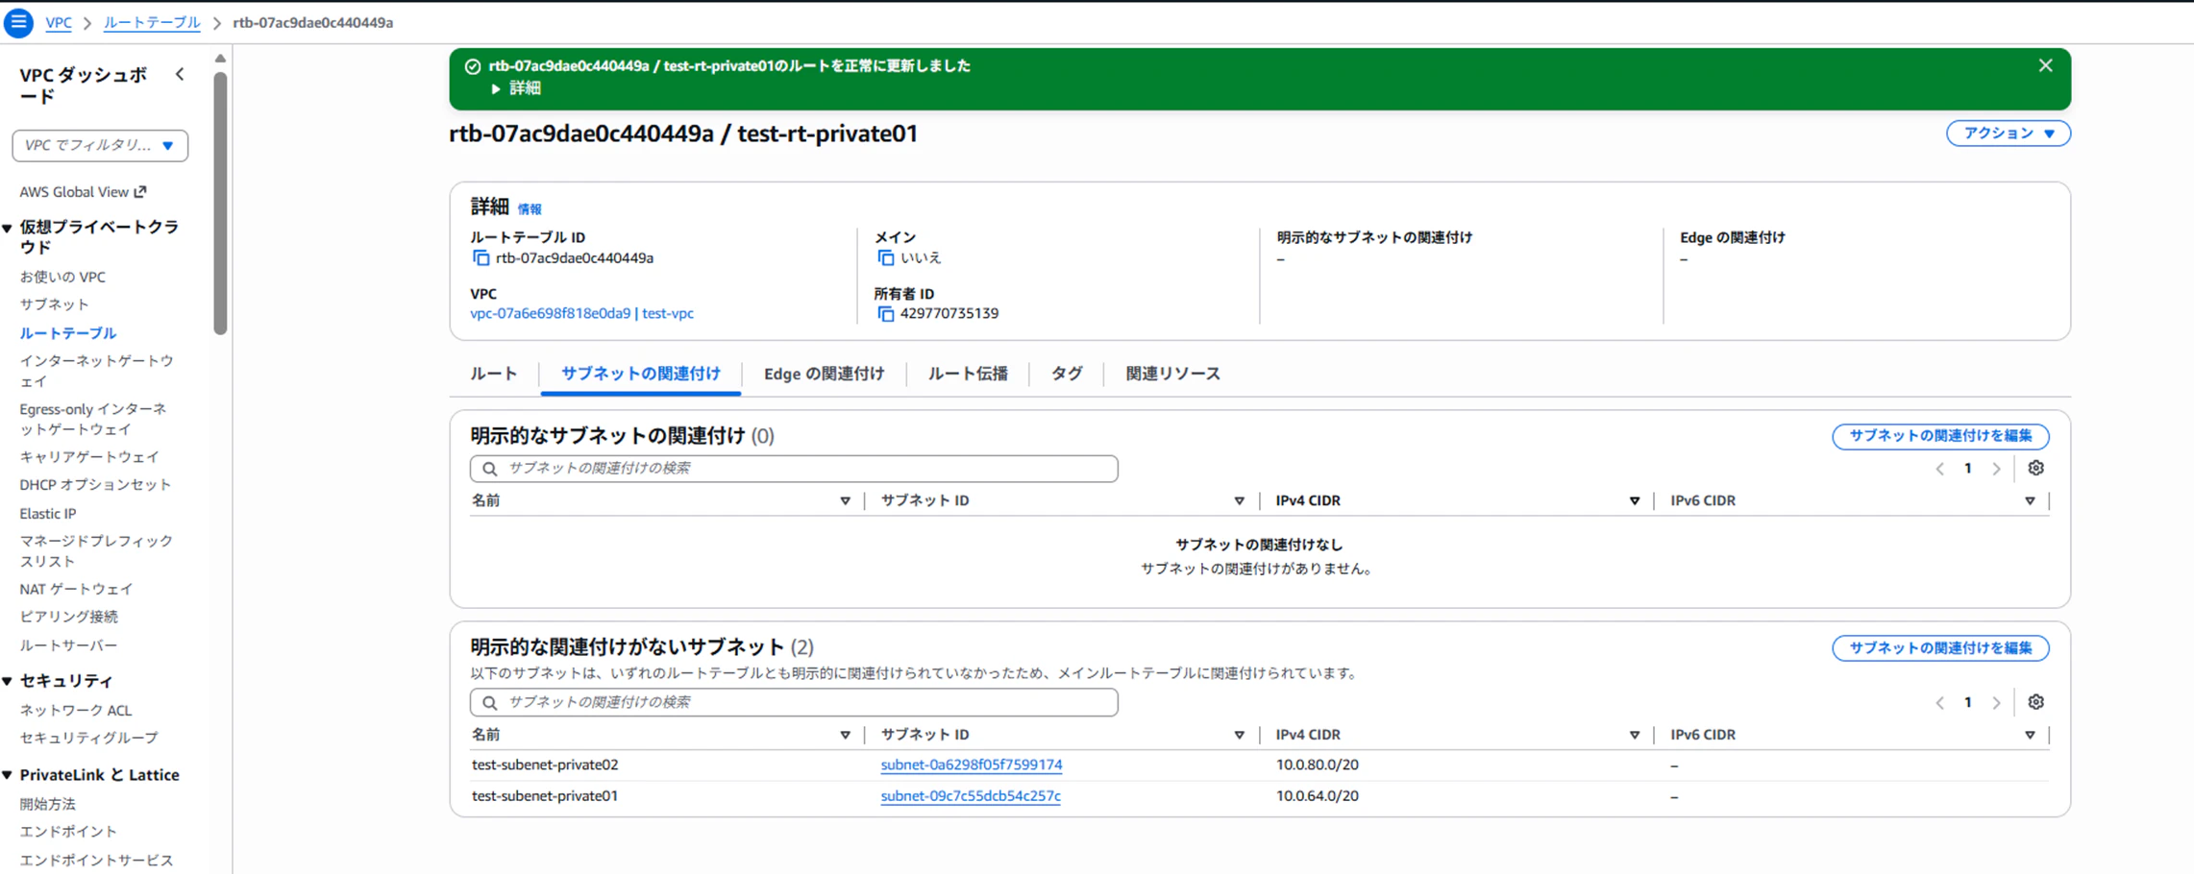2194x874 pixels.
Task: Collapse the VPC dashboard side navigation panel
Action: 180,74
